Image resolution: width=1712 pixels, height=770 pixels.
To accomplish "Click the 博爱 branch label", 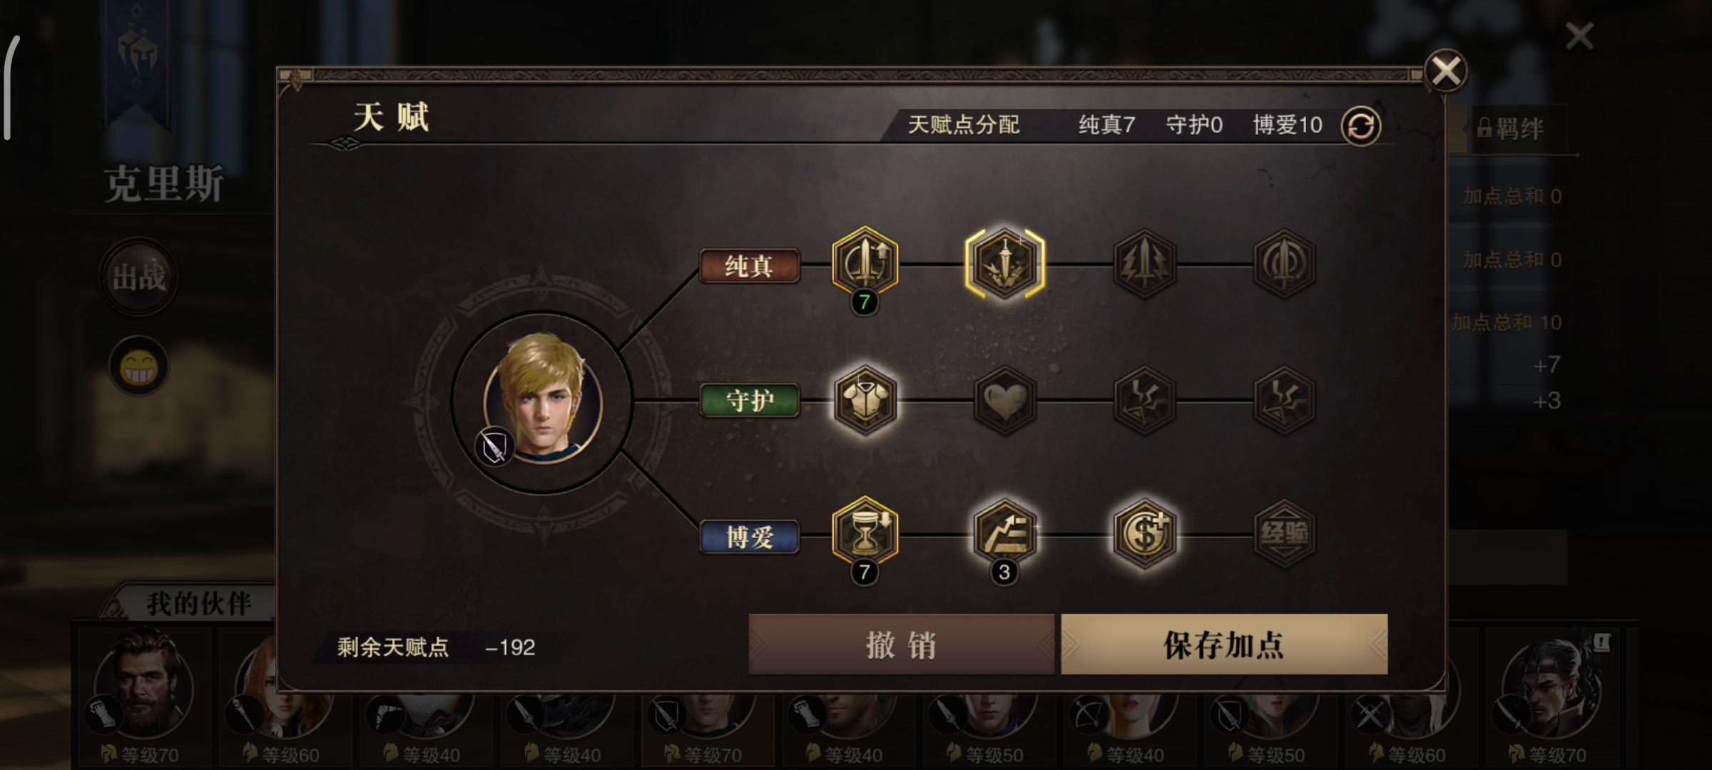I will [749, 537].
